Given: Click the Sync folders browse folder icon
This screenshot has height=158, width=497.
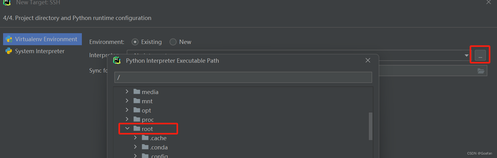Looking at the screenshot, I should point(481,71).
